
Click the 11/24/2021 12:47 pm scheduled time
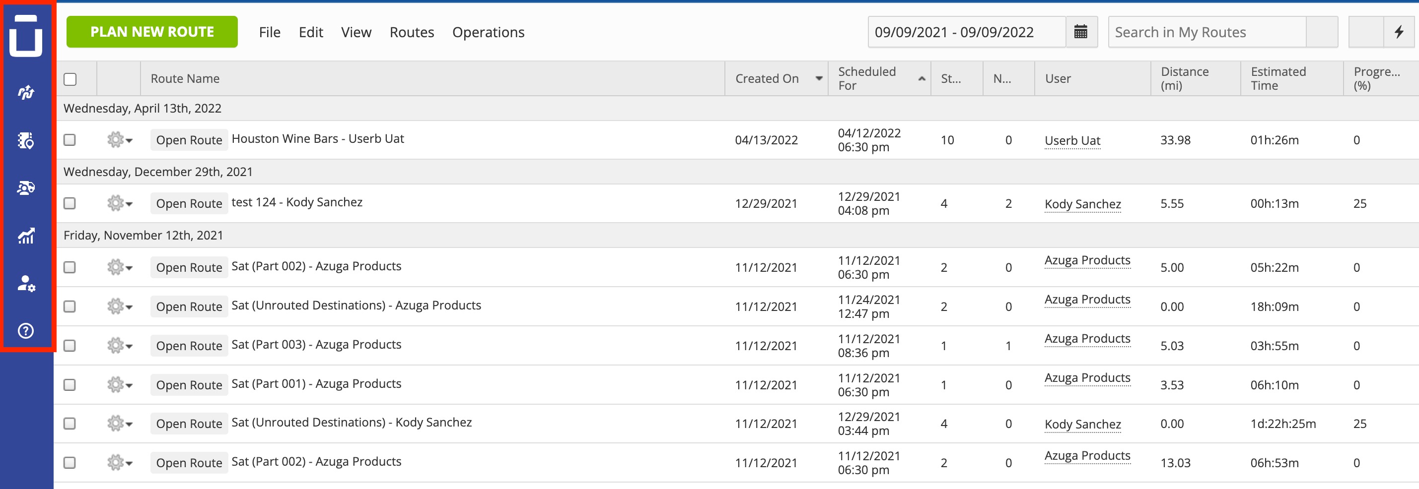click(x=869, y=306)
